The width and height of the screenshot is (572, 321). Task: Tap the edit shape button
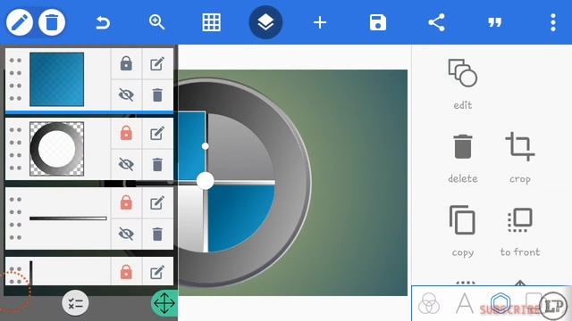click(x=463, y=84)
